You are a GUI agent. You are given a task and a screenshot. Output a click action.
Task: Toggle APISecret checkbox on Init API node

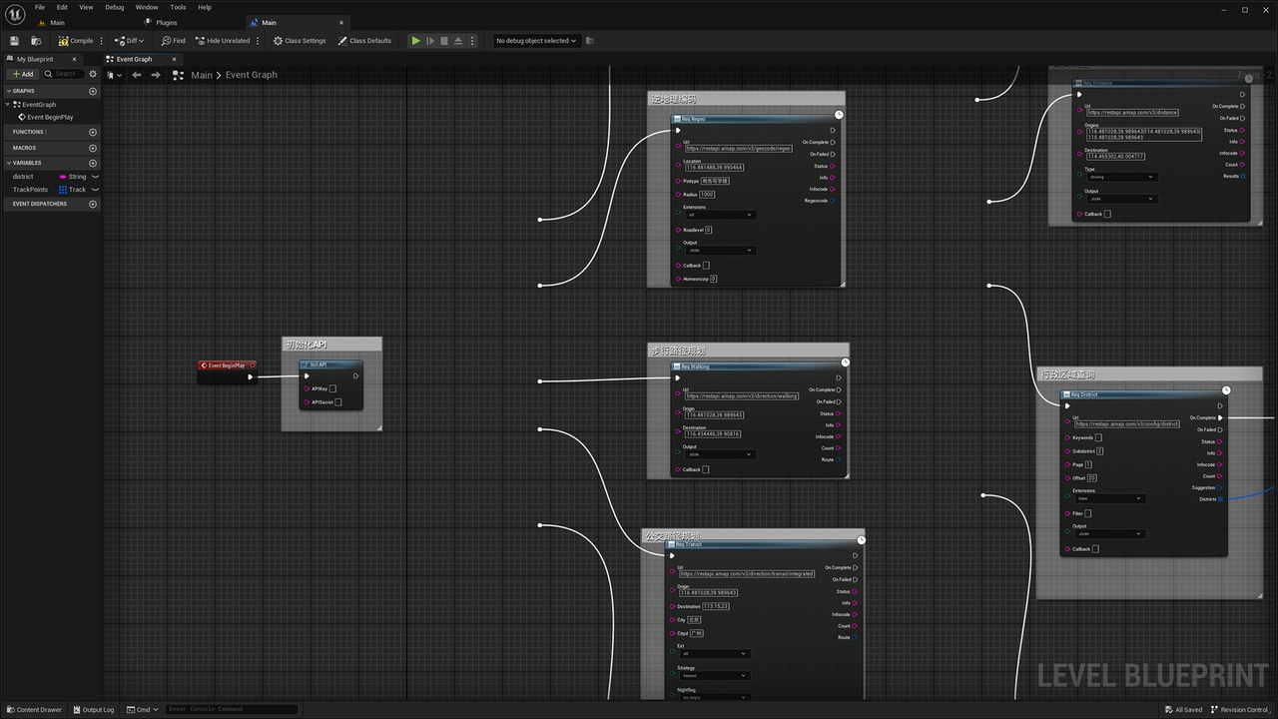coord(338,402)
